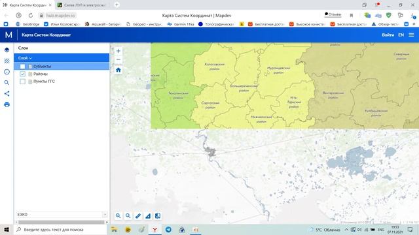
Task: Click the Колосовский район label on map
Action: [214, 67]
